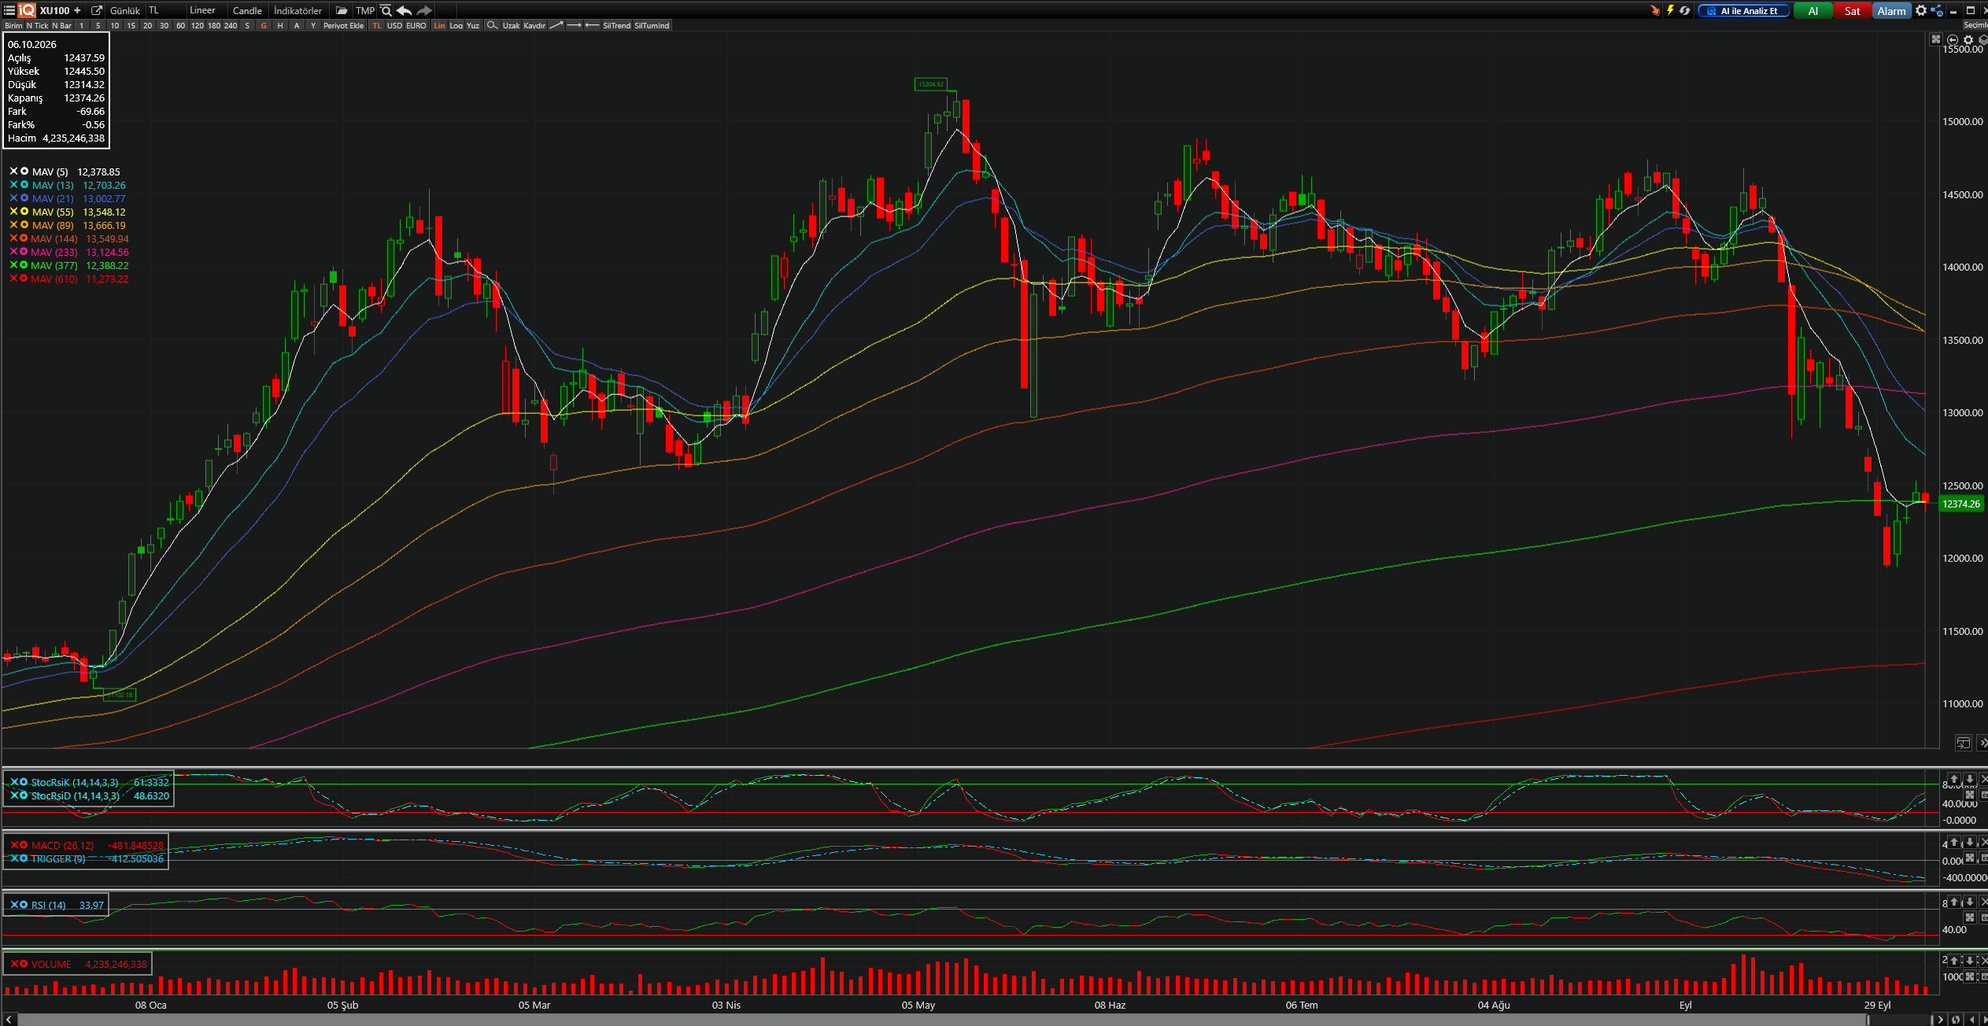Toggle visibility of MAV (55) indicator

24,212
